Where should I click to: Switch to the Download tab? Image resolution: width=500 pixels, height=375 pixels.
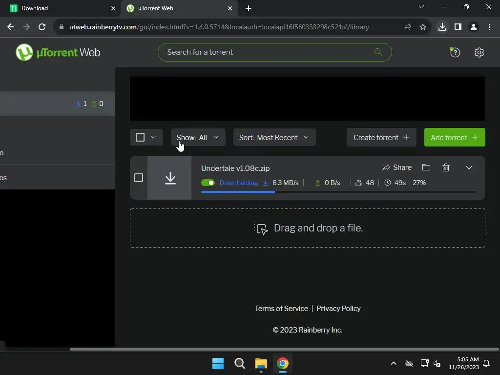click(60, 8)
